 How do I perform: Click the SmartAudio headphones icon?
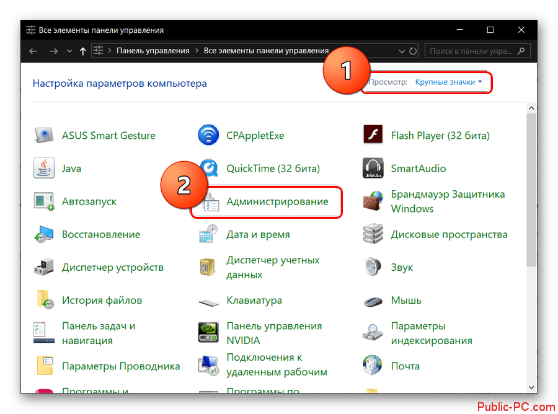pyautogui.click(x=373, y=169)
